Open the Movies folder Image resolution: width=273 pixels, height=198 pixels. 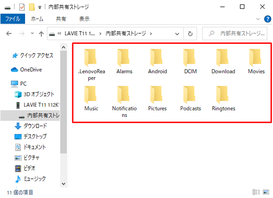tap(256, 62)
